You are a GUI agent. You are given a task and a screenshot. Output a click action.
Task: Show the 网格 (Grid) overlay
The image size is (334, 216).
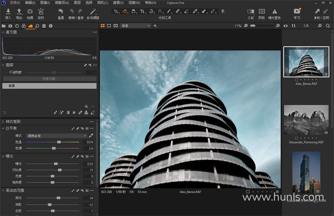pos(262,11)
